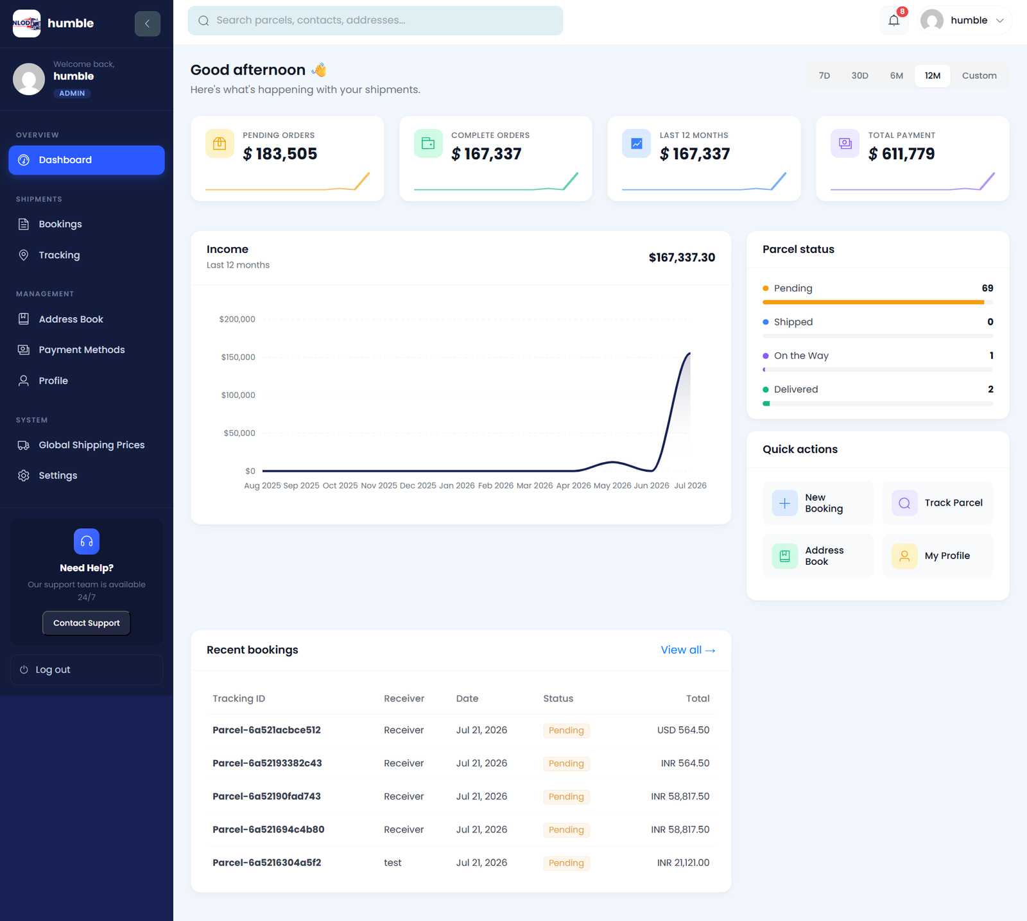Click the Last 12 Months chart icon
This screenshot has width=1027, height=921.
click(x=636, y=143)
